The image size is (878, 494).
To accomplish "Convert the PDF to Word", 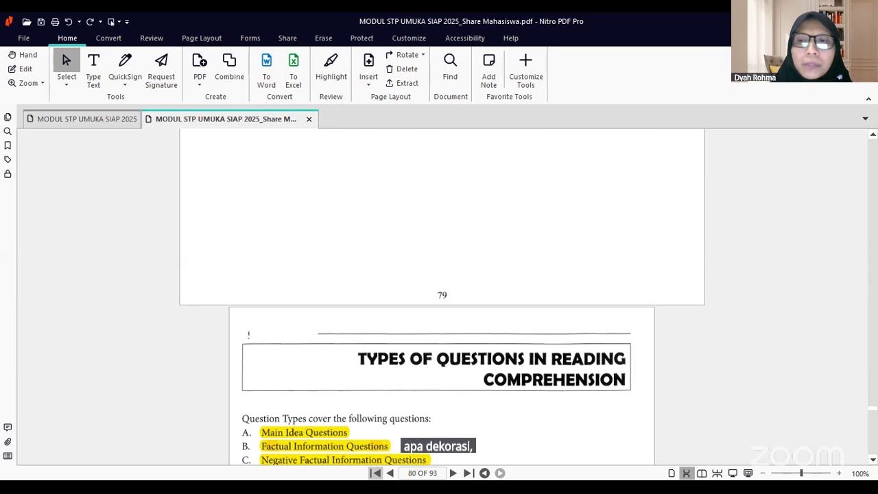I will pos(266,71).
